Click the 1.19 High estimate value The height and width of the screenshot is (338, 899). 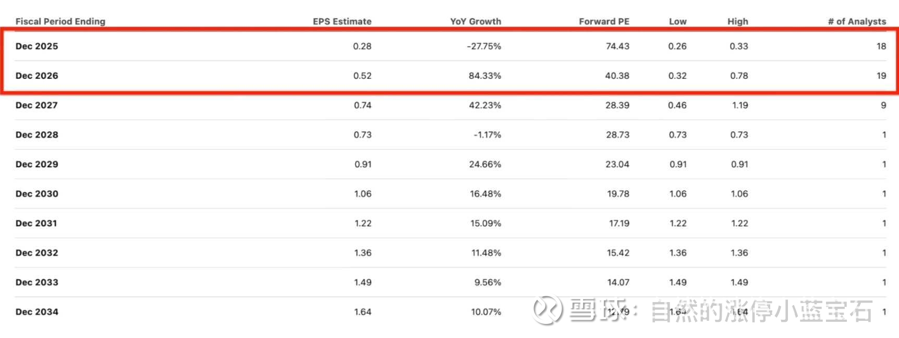(x=740, y=105)
